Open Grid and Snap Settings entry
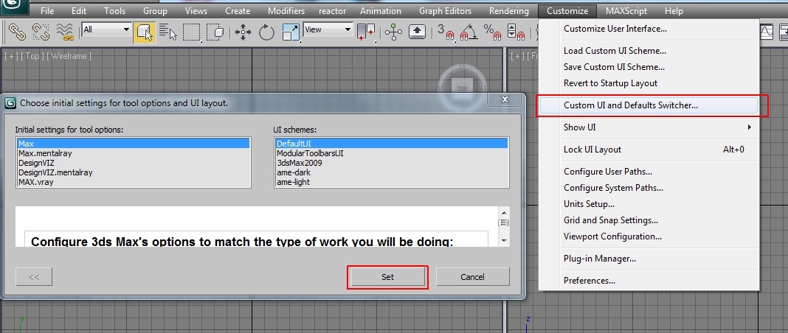The height and width of the screenshot is (333, 788). pyautogui.click(x=649, y=220)
